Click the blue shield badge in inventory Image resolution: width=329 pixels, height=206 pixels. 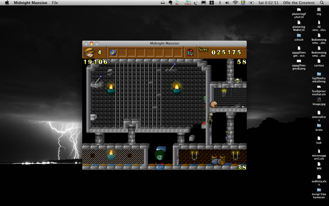point(113,53)
